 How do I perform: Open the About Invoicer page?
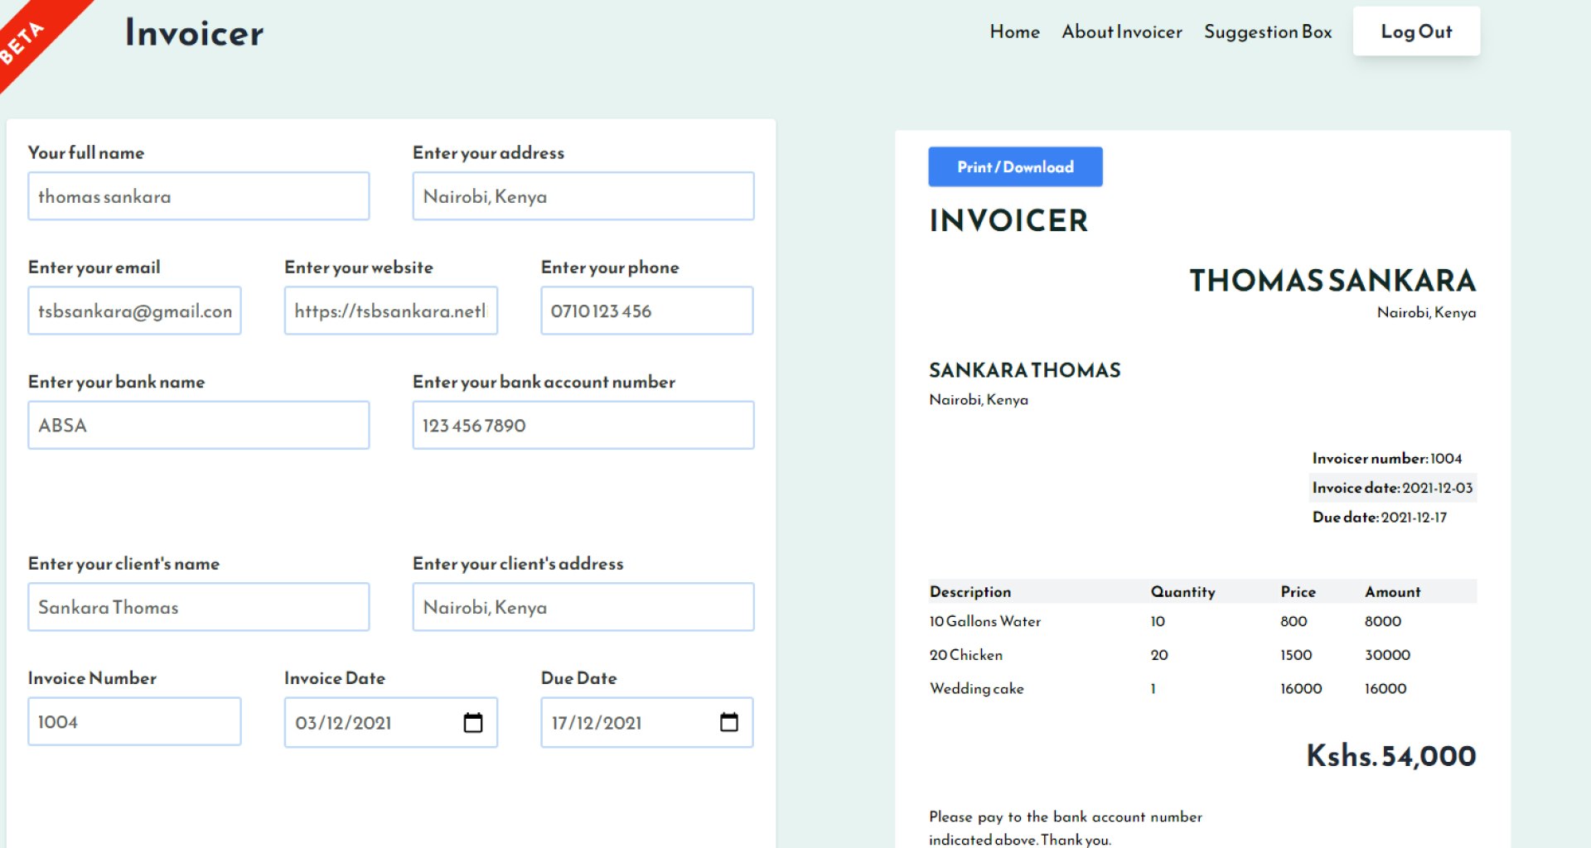[1122, 32]
